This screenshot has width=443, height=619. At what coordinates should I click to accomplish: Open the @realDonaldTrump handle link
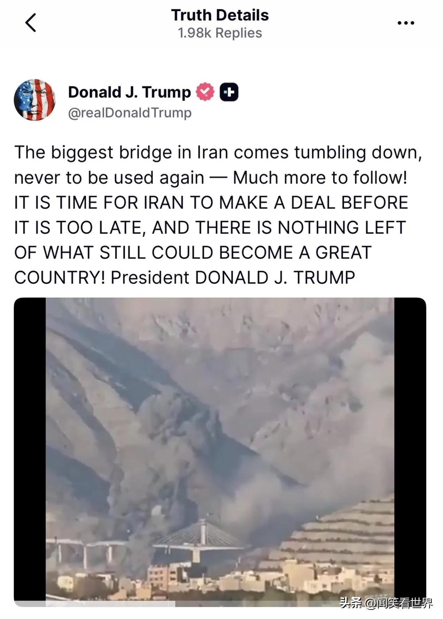tap(130, 113)
